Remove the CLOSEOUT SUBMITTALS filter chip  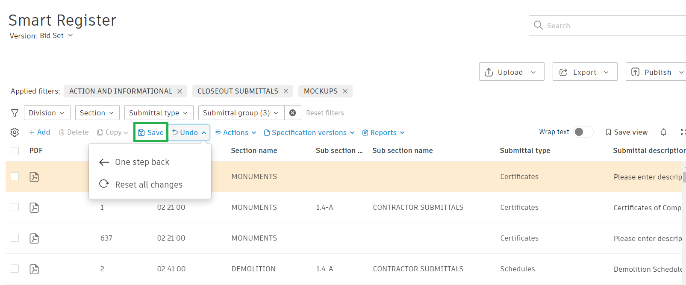click(x=286, y=91)
